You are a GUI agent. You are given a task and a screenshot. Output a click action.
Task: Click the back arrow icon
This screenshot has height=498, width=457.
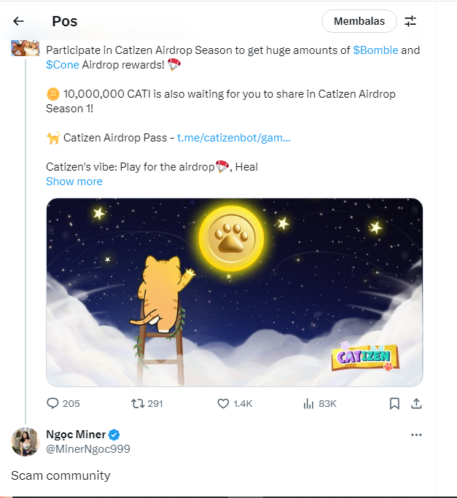(x=19, y=21)
